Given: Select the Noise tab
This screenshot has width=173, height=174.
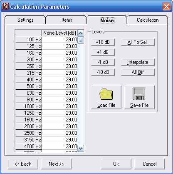Looking at the screenshot, I should [x=107, y=20].
